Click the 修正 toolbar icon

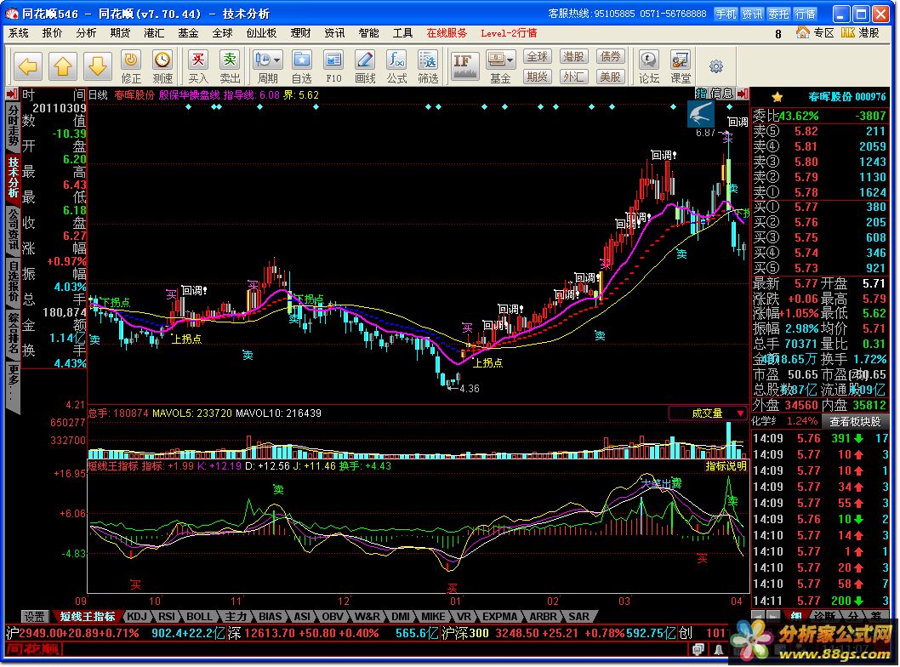[131, 66]
